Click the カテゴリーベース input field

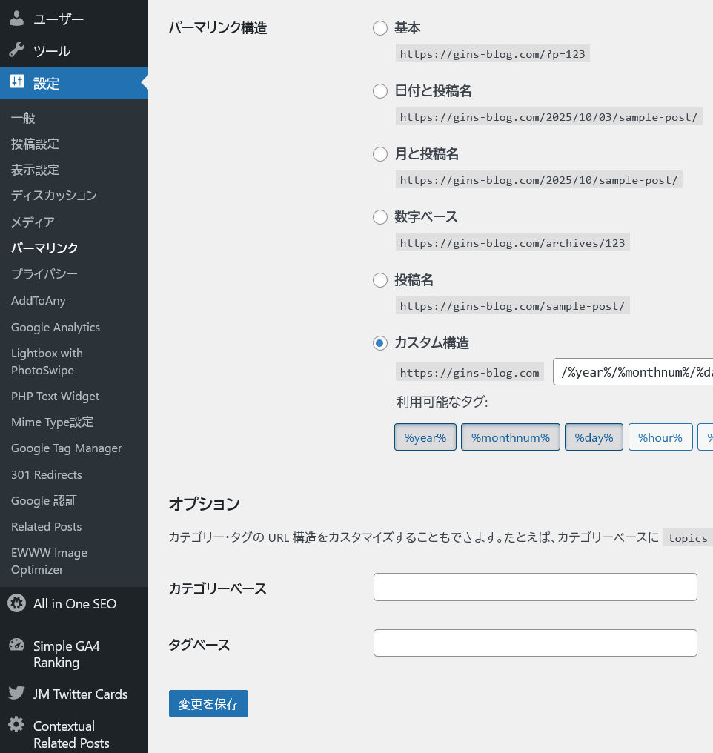[535, 587]
